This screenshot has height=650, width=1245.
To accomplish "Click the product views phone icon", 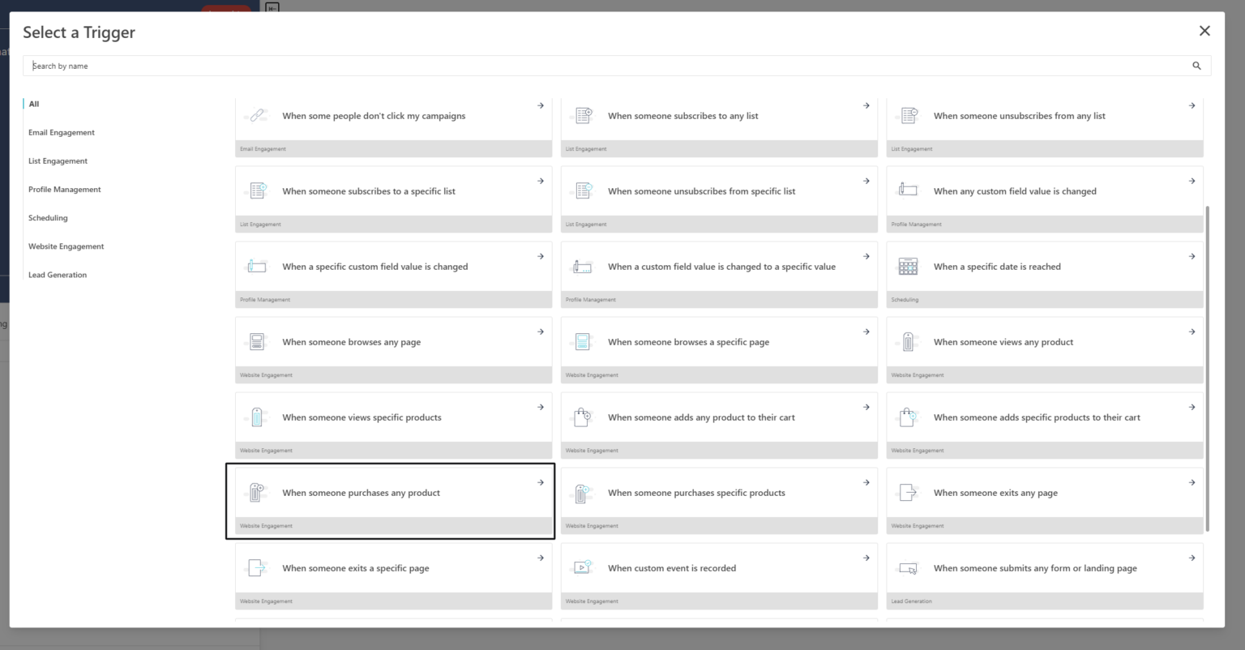I will [908, 340].
